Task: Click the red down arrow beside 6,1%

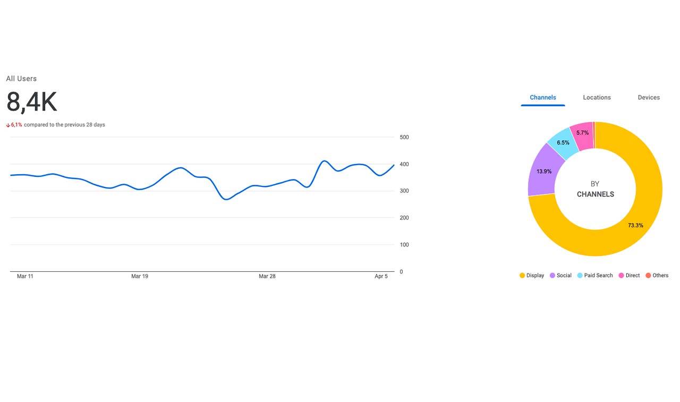Action: [8, 125]
